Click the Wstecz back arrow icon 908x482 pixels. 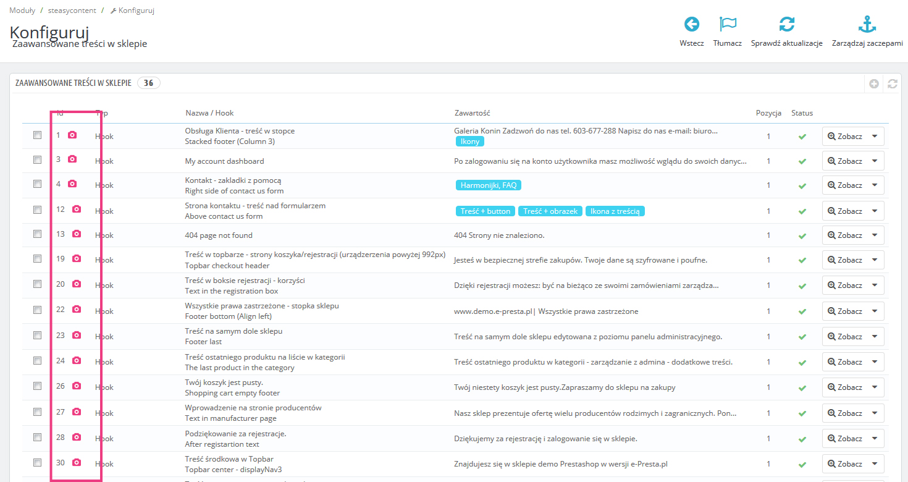tap(692, 25)
